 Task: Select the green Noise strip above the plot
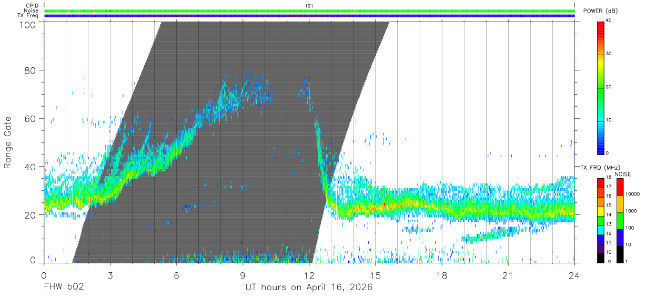[x=309, y=11]
